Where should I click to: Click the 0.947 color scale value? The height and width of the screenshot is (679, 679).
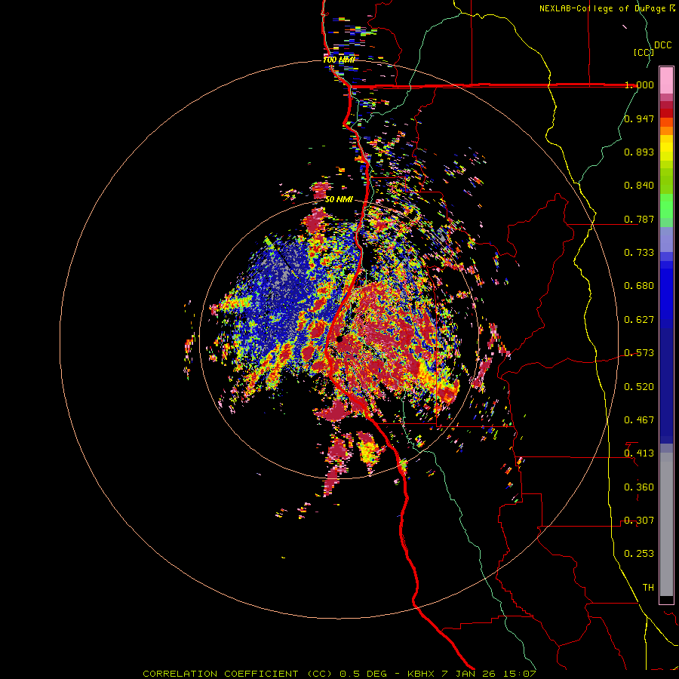click(639, 118)
